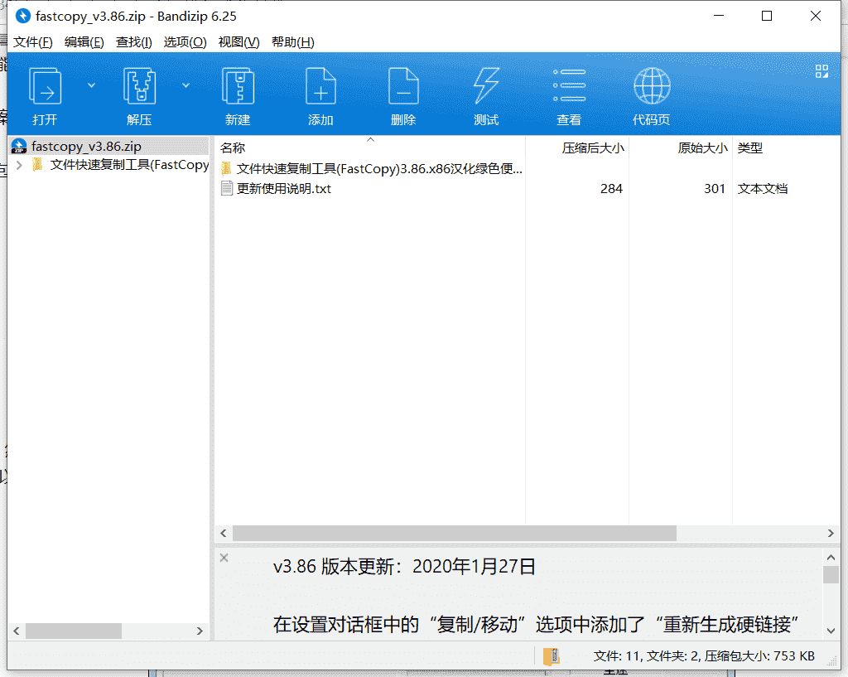
Task: Open the 查找(I) menu
Action: [133, 42]
